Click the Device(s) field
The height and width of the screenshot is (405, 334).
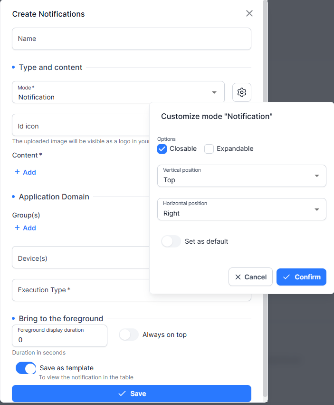[81, 257]
